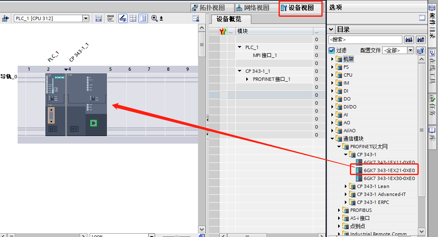The image size is (438, 237).
Task: Select the PLC_1 CPU module on the rail
Action: (55, 105)
